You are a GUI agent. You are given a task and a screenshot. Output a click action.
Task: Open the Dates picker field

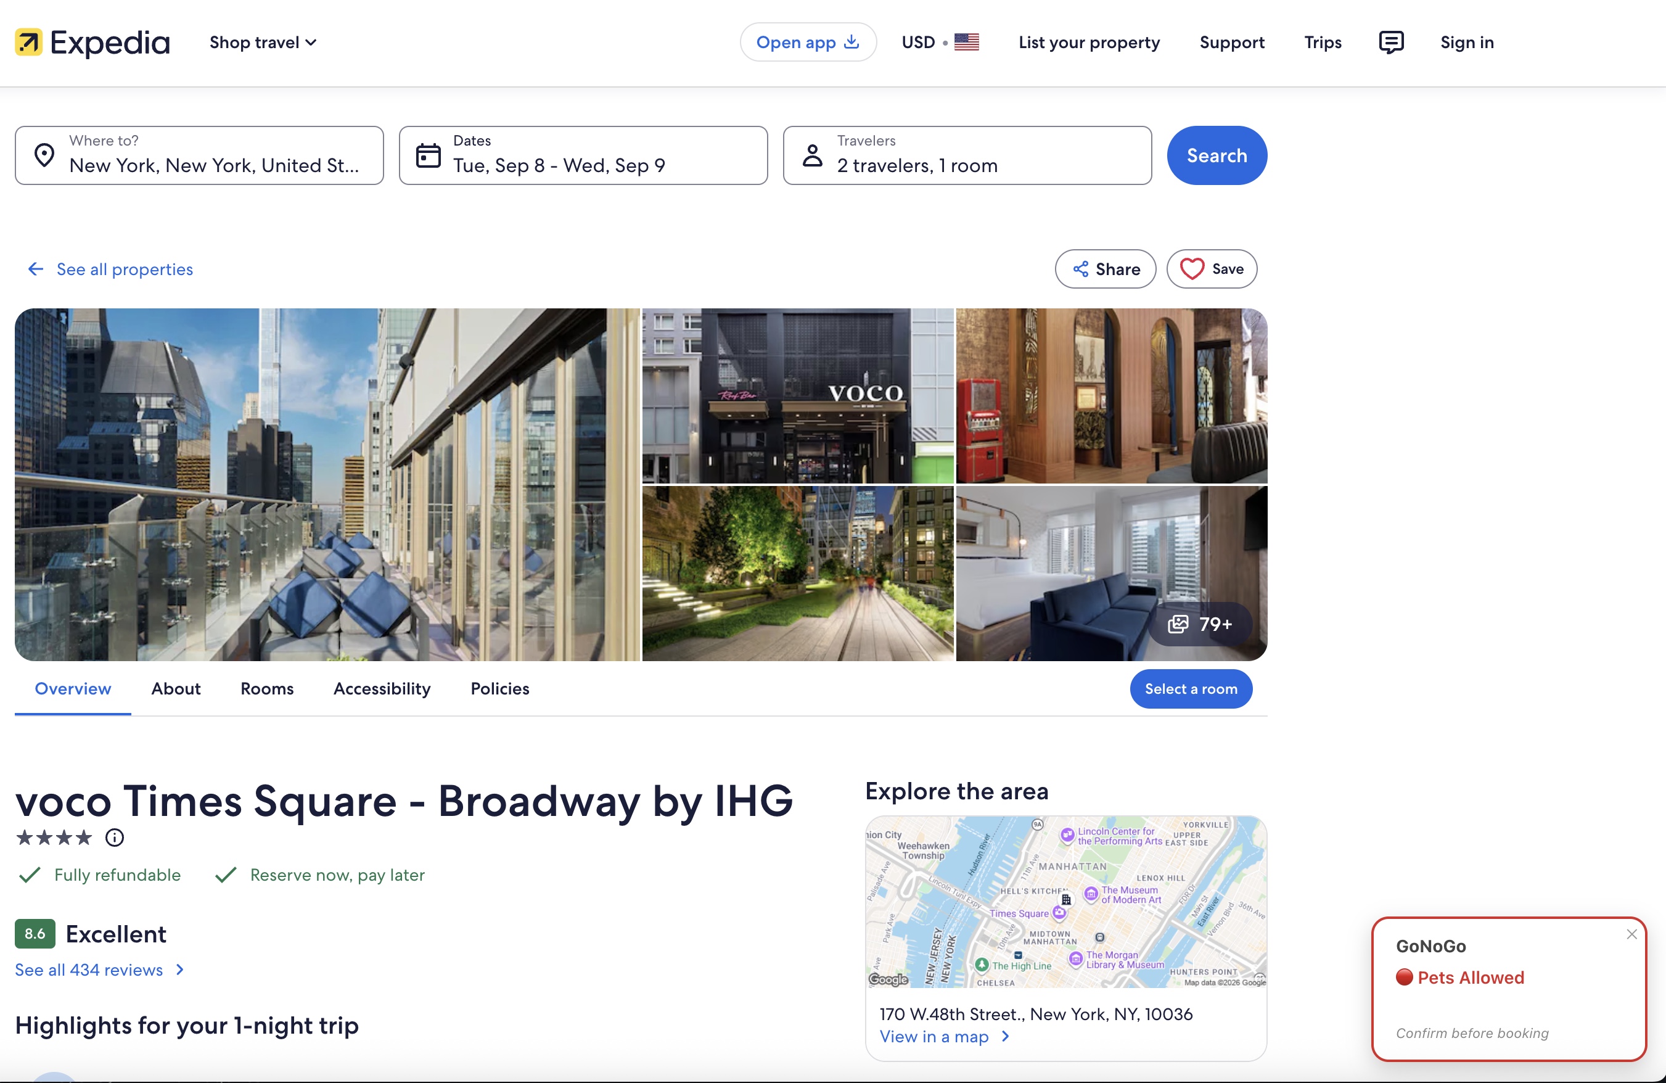583,155
